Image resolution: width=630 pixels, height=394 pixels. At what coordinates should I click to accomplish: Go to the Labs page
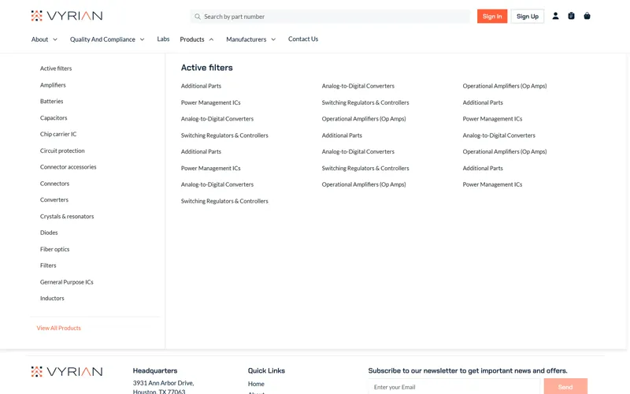click(x=163, y=39)
